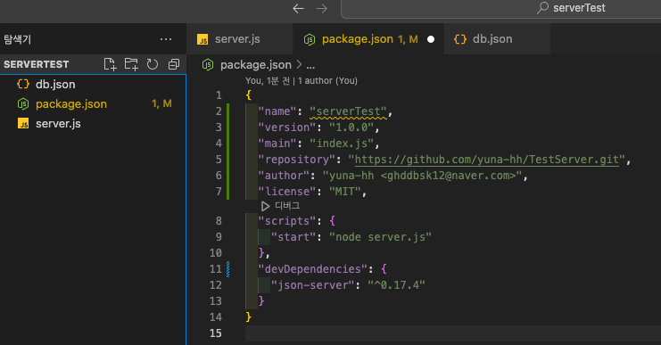Collapse the SERVERTEST folder header
The height and width of the screenshot is (345, 661).
click(37, 64)
